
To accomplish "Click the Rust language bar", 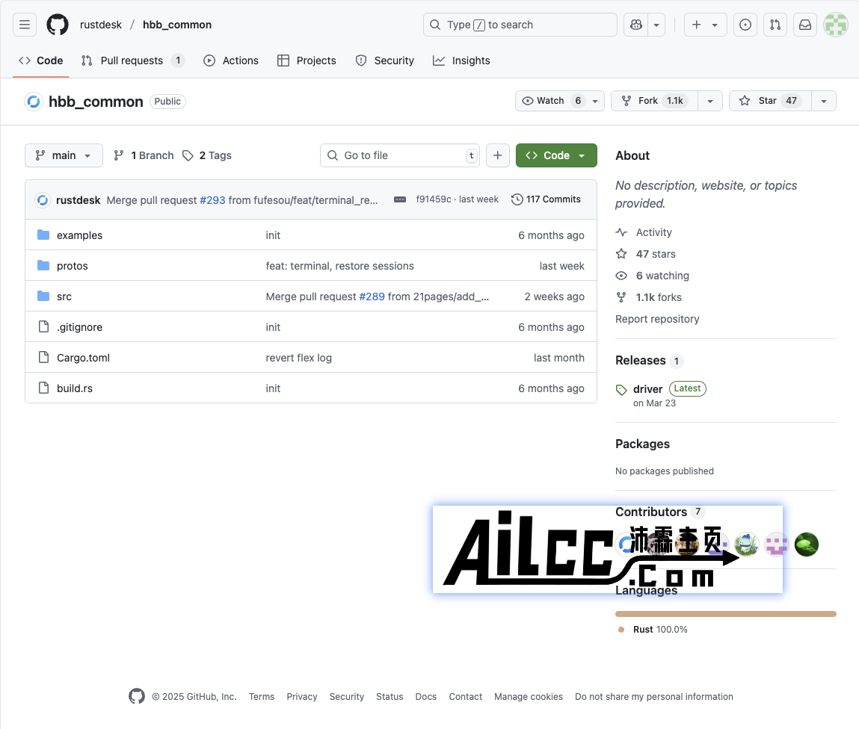I will (x=726, y=614).
